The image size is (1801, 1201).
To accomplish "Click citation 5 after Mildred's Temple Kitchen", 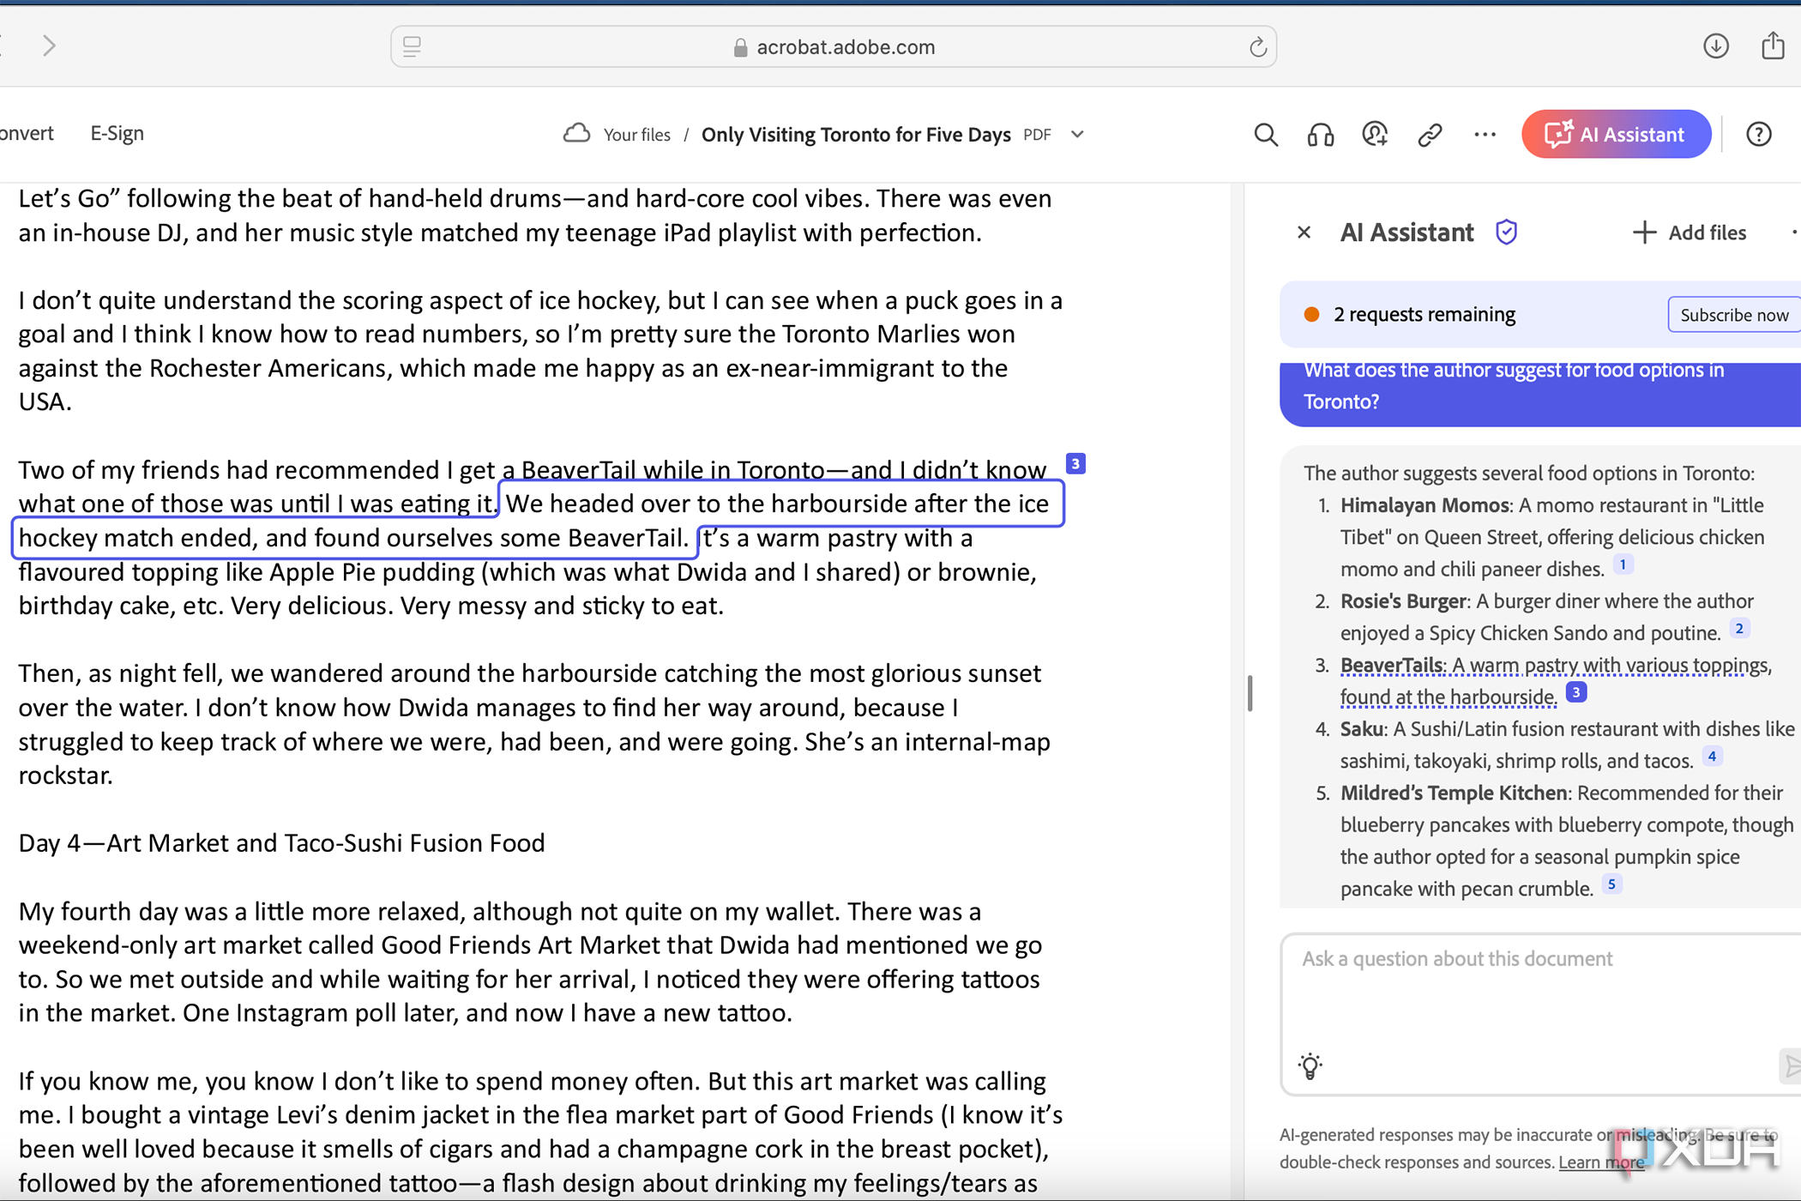I will [1611, 884].
